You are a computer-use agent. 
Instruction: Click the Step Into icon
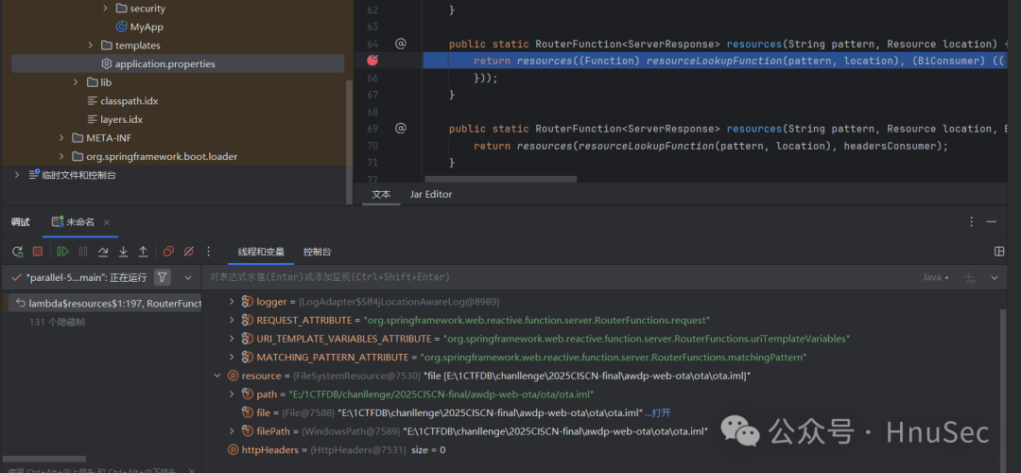point(123,252)
